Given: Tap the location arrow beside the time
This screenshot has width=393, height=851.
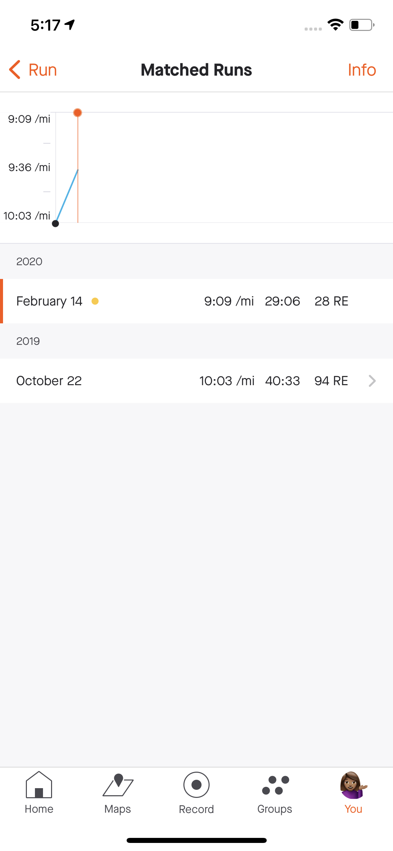Looking at the screenshot, I should point(70,25).
